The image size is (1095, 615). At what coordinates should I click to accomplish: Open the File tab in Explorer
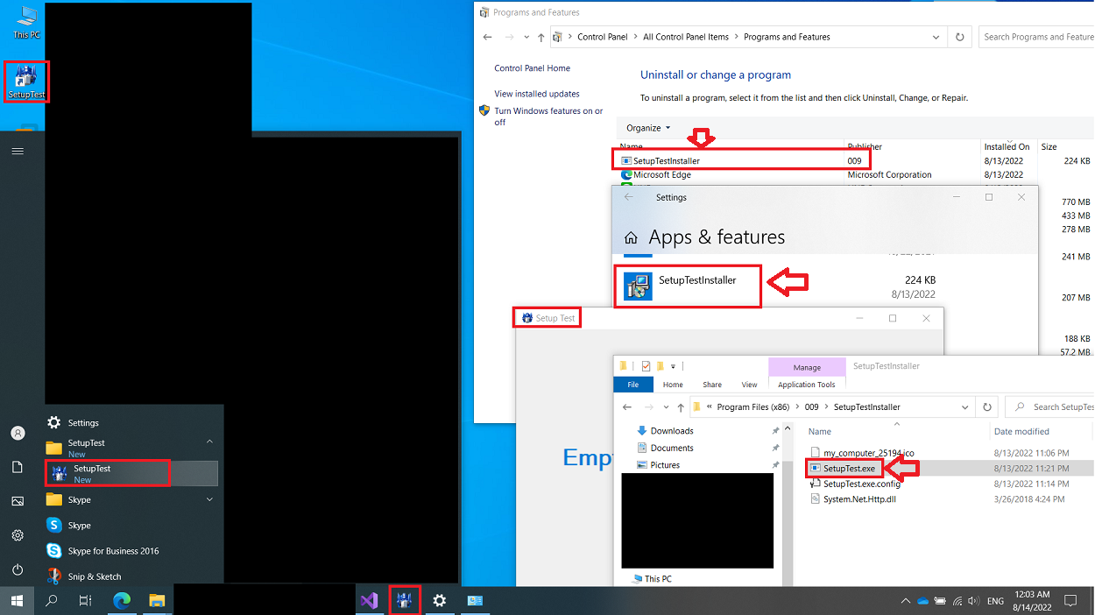pyautogui.click(x=632, y=385)
